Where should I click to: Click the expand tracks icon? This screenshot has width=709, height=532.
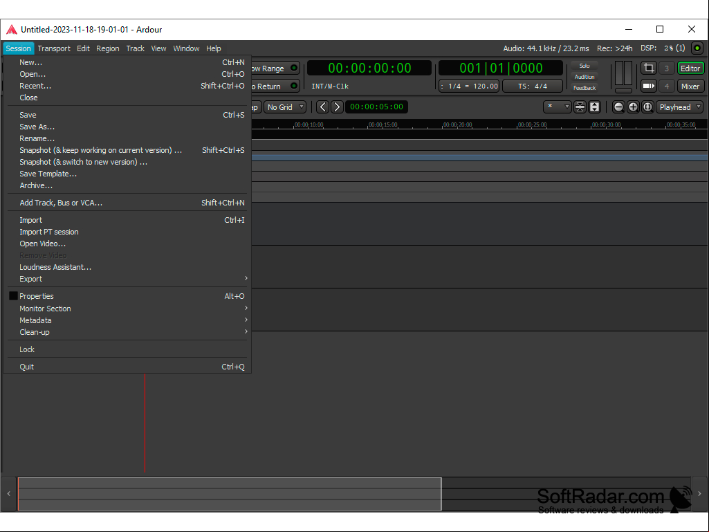point(595,107)
